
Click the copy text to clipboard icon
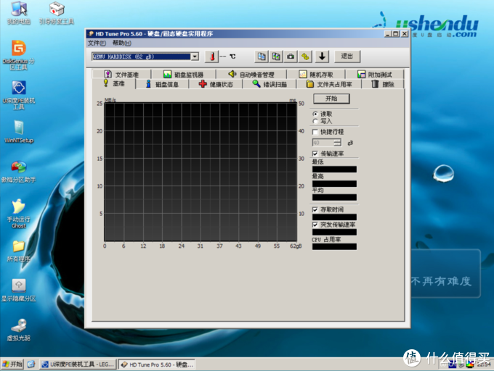point(261,57)
